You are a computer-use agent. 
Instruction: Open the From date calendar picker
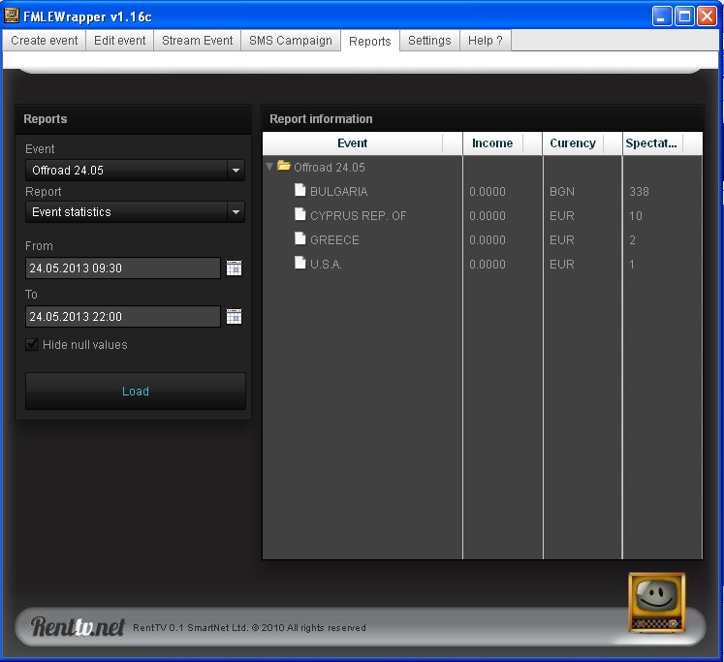pos(234,268)
